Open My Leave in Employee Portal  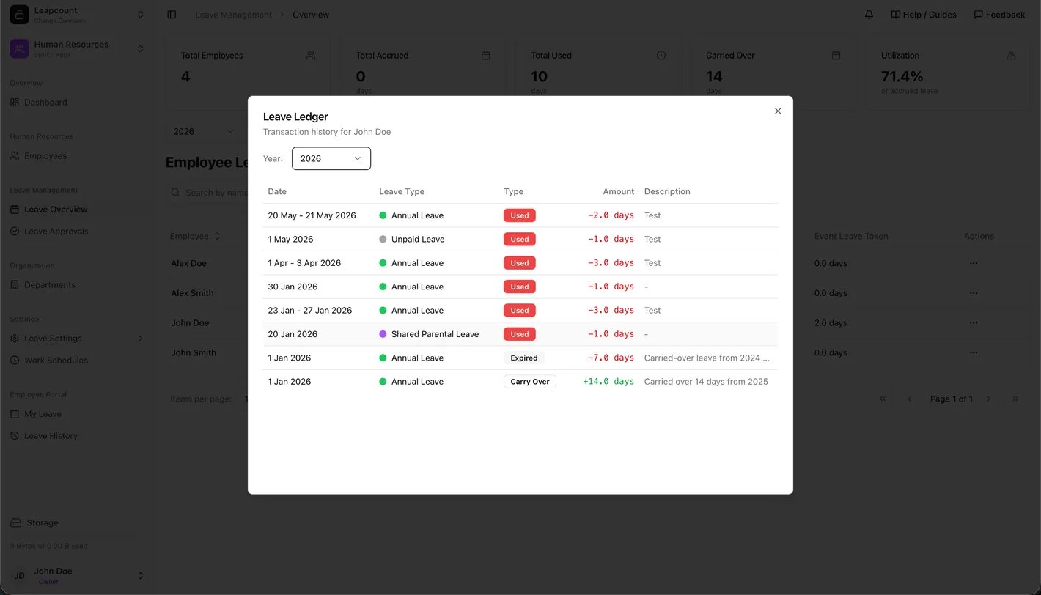[43, 414]
